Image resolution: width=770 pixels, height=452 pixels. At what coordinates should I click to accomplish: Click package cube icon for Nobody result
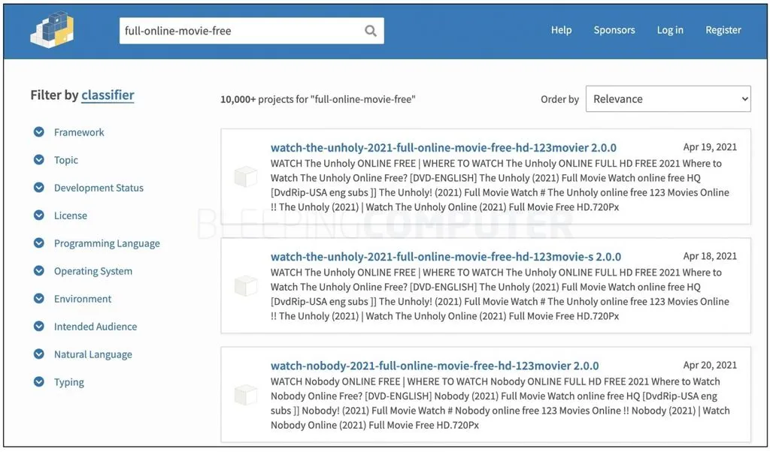246,395
